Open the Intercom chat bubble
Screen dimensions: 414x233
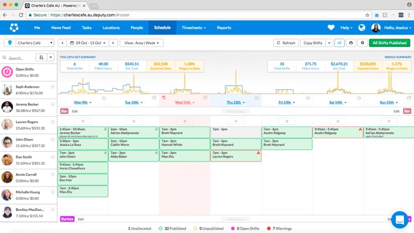(400, 220)
